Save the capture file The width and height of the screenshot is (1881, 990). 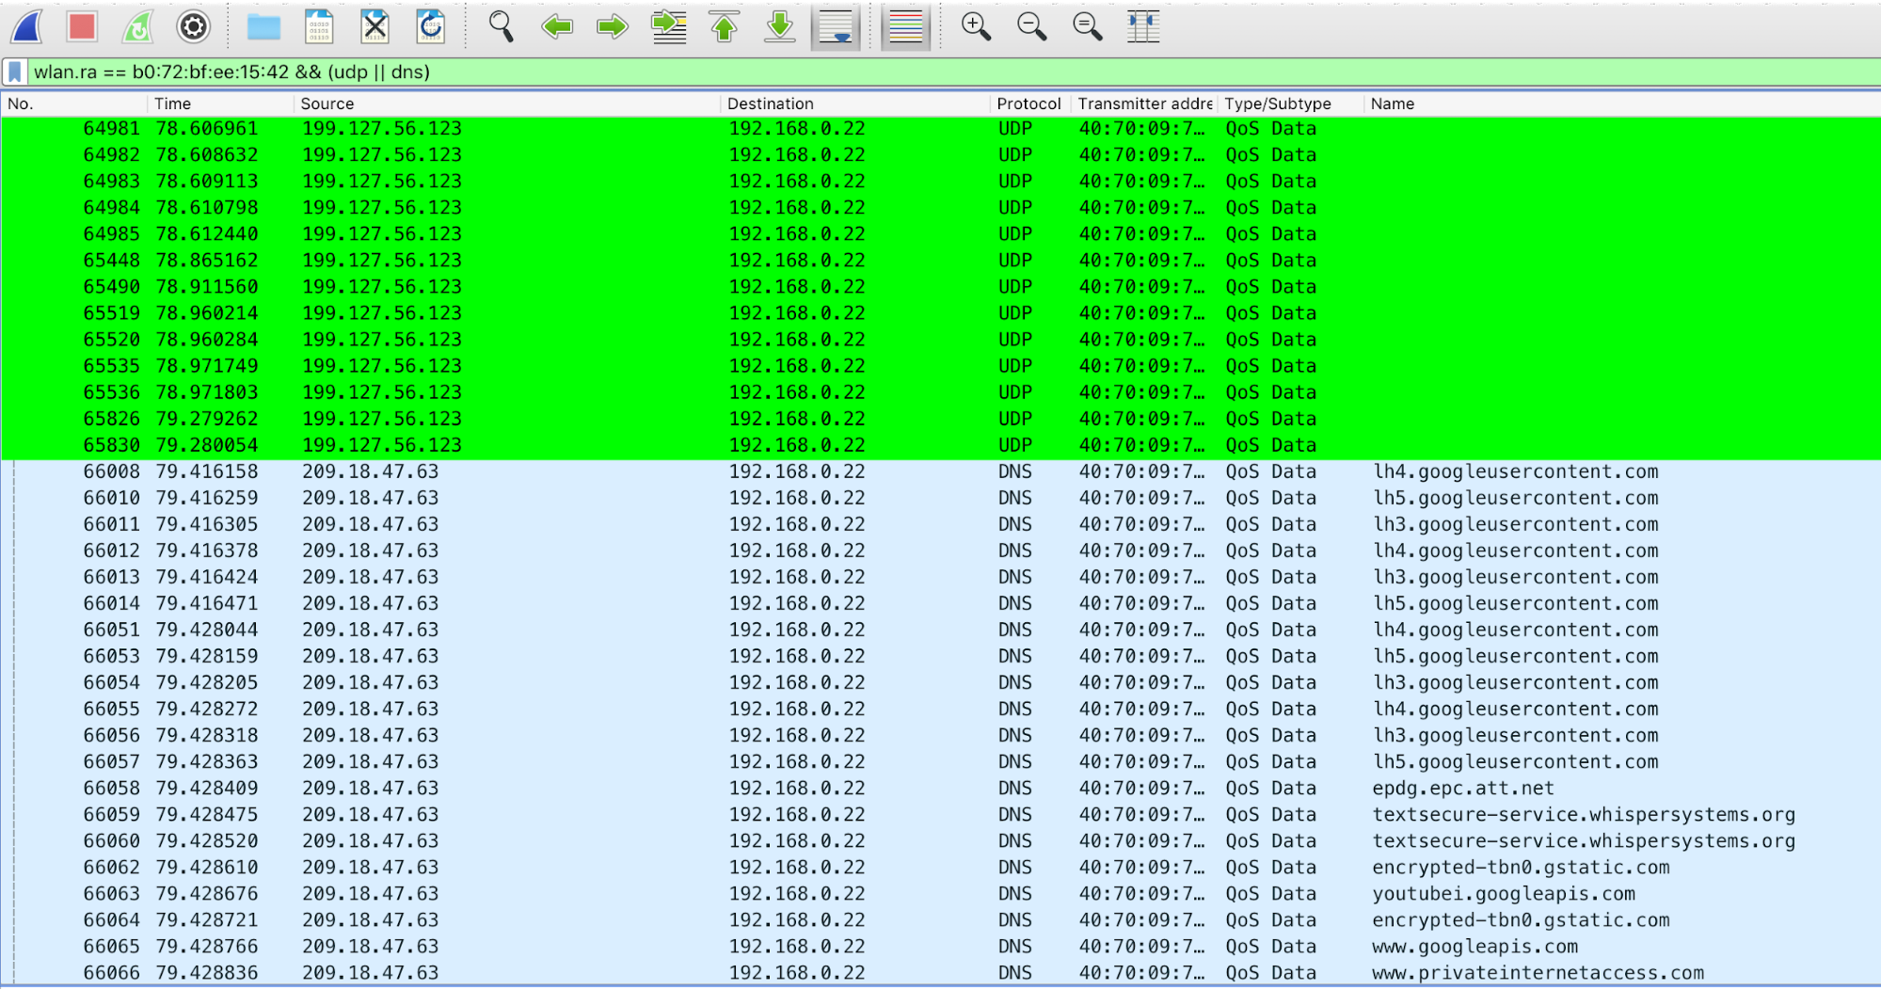pos(319,27)
